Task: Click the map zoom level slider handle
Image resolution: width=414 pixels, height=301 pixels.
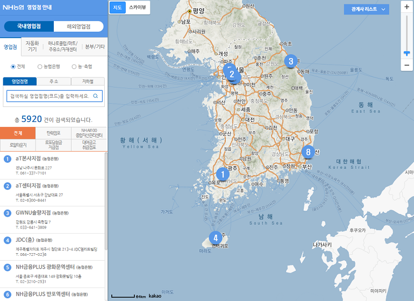Action: (x=406, y=54)
